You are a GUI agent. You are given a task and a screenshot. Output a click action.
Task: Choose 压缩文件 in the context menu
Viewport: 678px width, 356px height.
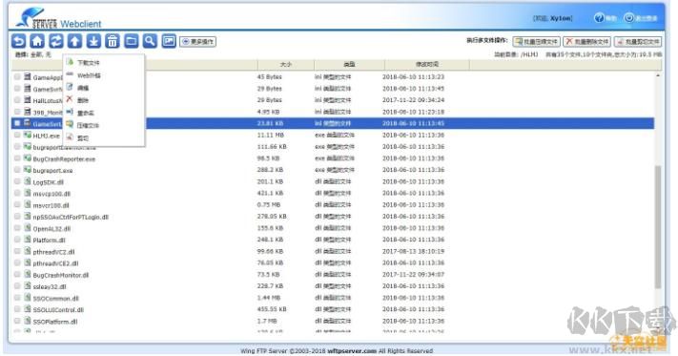click(89, 125)
